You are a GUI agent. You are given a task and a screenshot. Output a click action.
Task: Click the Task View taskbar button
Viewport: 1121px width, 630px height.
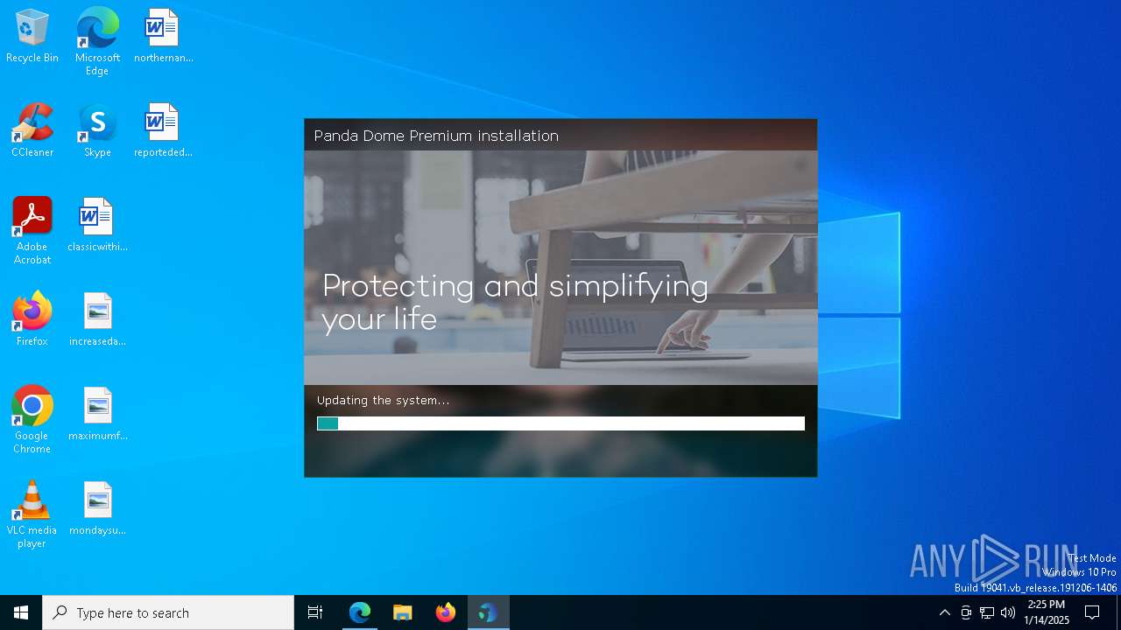pyautogui.click(x=315, y=612)
